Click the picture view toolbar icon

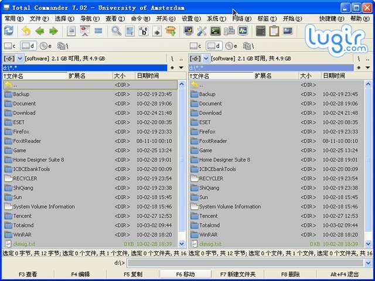71,31
